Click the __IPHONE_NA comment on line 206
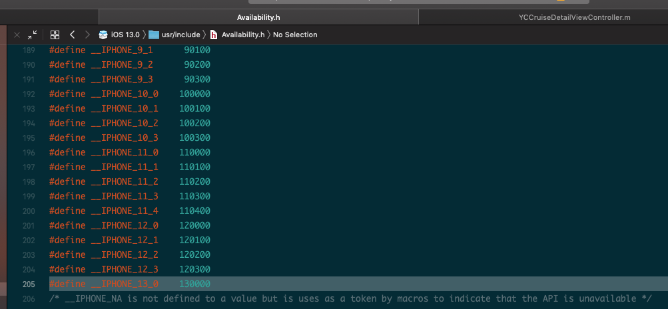 tap(350, 299)
